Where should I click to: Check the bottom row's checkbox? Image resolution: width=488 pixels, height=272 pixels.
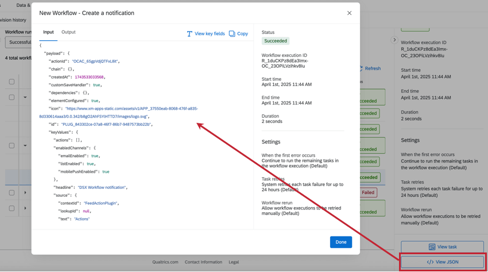[11, 208]
